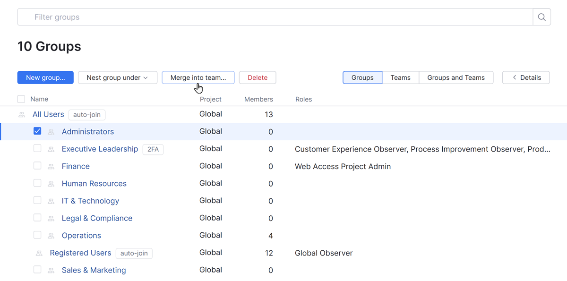Image resolution: width=567 pixels, height=281 pixels.
Task: Click the search magnifier icon
Action: point(541,17)
